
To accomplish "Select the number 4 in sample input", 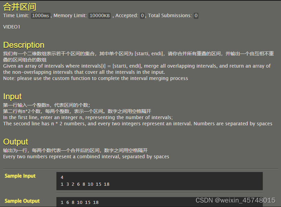I will pos(62,177).
